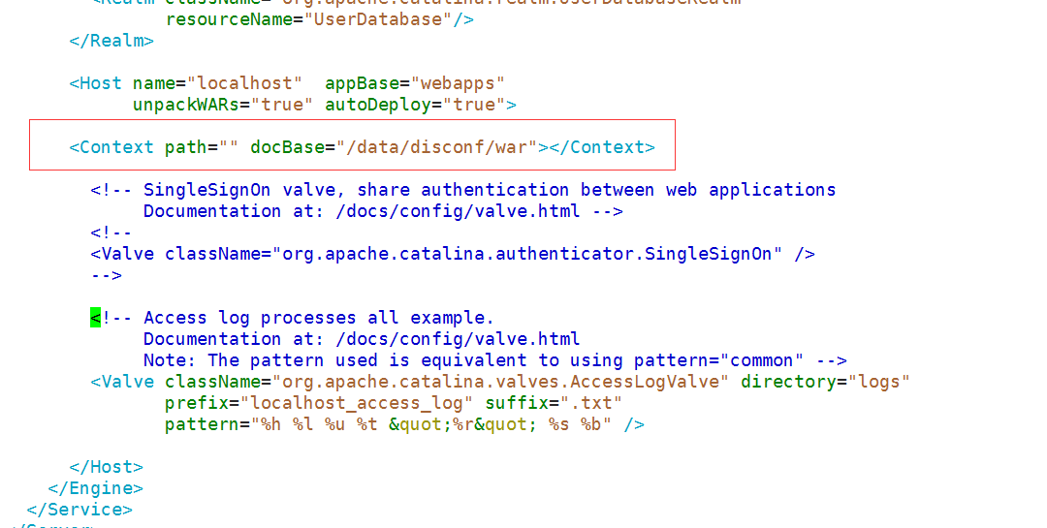Screen dimensions: 1047x528
Task: Click the closing </Service> tag
Action: (x=79, y=510)
